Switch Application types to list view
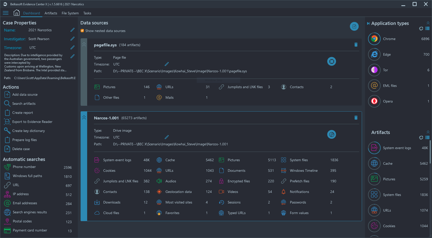The width and height of the screenshot is (432, 238). 427,28
